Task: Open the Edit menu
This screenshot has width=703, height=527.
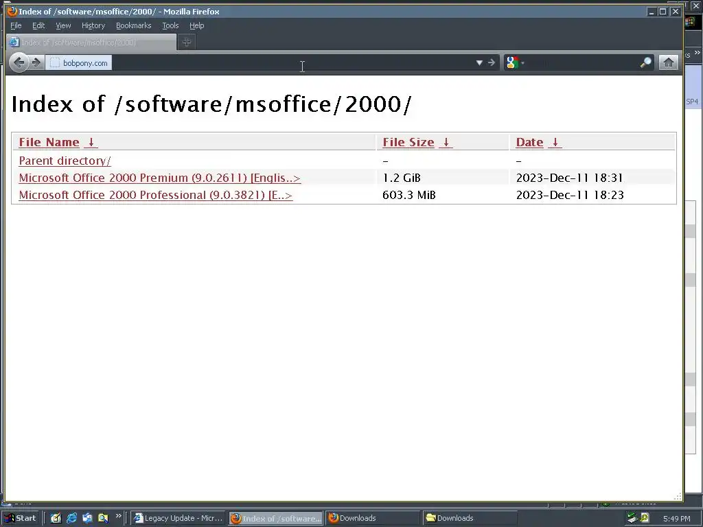Action: [38, 25]
